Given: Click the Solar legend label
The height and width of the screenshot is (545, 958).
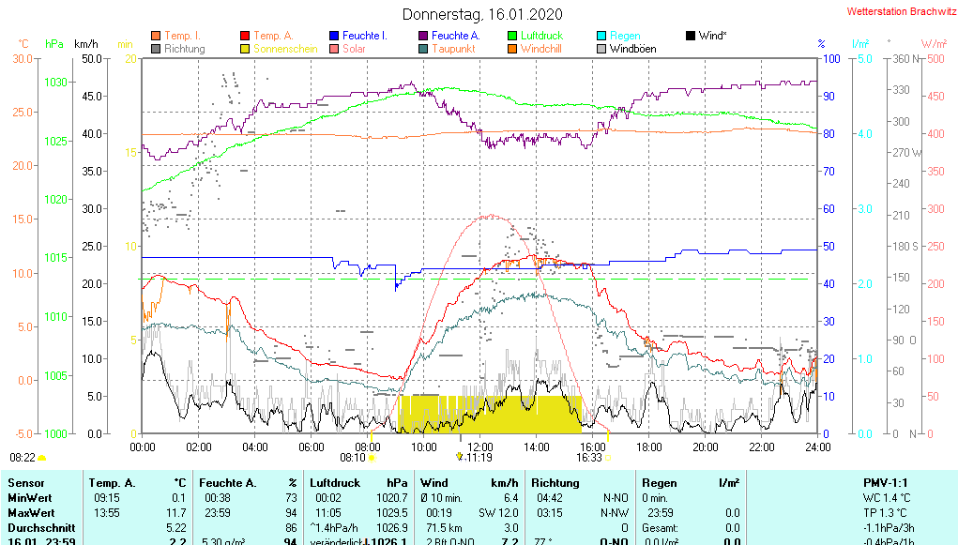Looking at the screenshot, I should click(x=354, y=49).
